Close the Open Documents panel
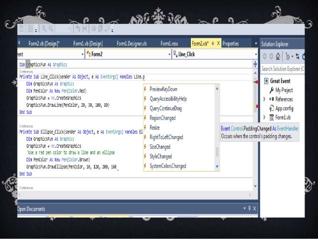 [255, 209]
